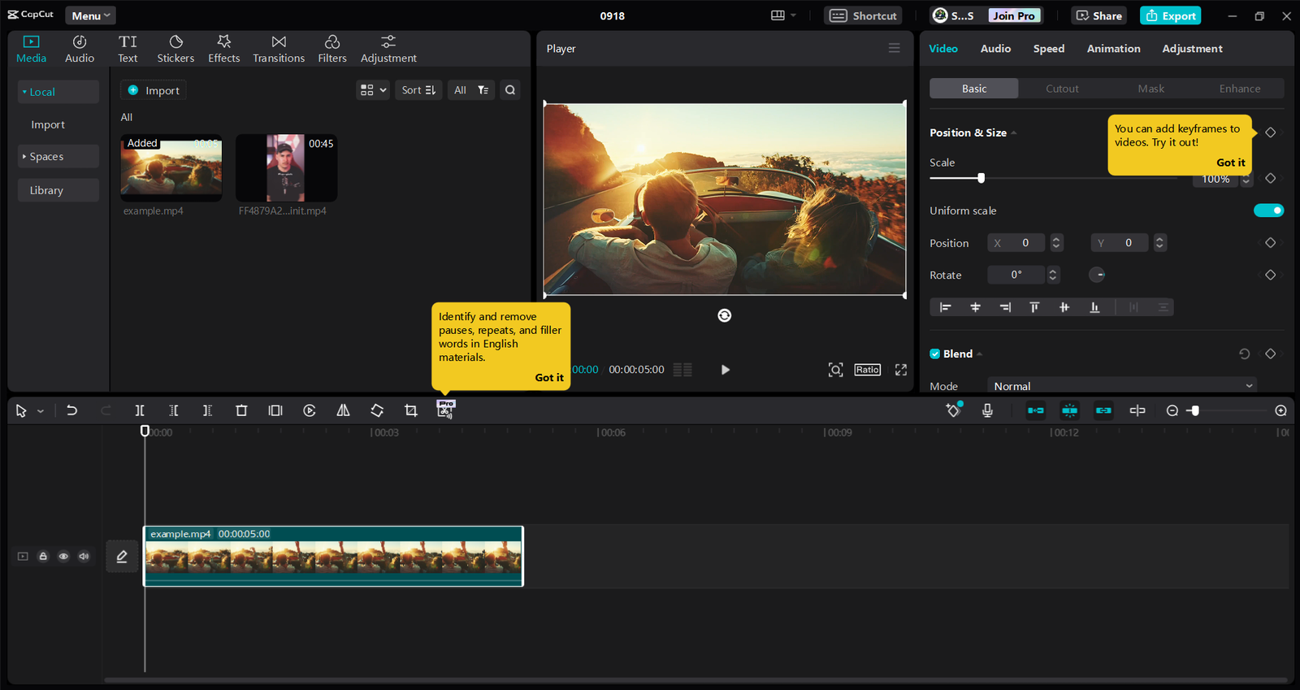Click the timeline zoom-out icon

coord(1172,410)
